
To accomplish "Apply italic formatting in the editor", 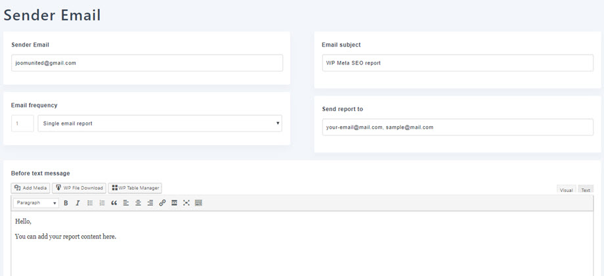I will point(77,203).
